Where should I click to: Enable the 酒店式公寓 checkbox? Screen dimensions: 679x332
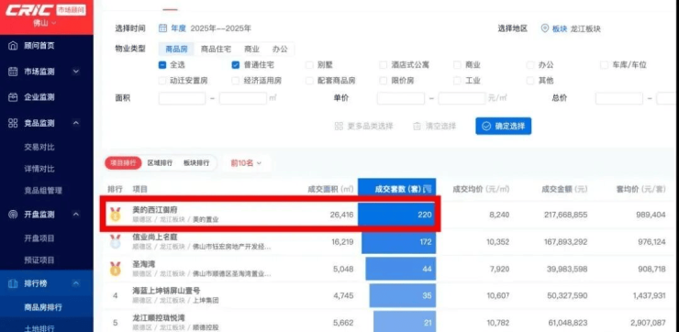(383, 65)
